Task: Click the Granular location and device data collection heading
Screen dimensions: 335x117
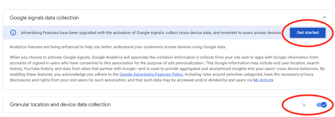Action: [x=60, y=105]
